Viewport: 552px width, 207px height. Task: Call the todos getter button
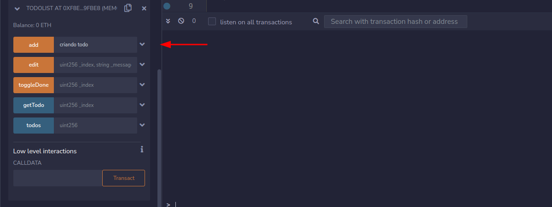(34, 125)
